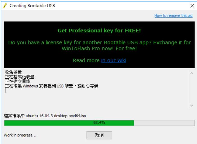The width and height of the screenshot is (197, 144).
Task: Click the Windows 安裝檔 copying log line
Action: pos(51,86)
